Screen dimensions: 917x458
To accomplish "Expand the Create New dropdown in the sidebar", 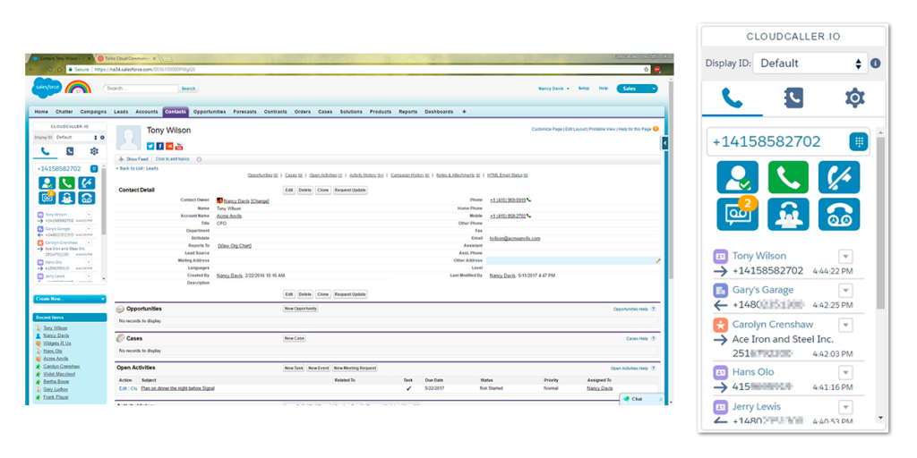I will click(x=70, y=299).
